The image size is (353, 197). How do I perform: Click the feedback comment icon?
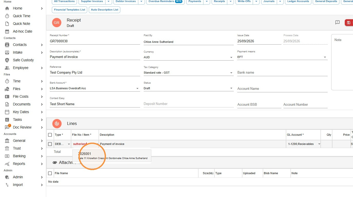point(338,23)
